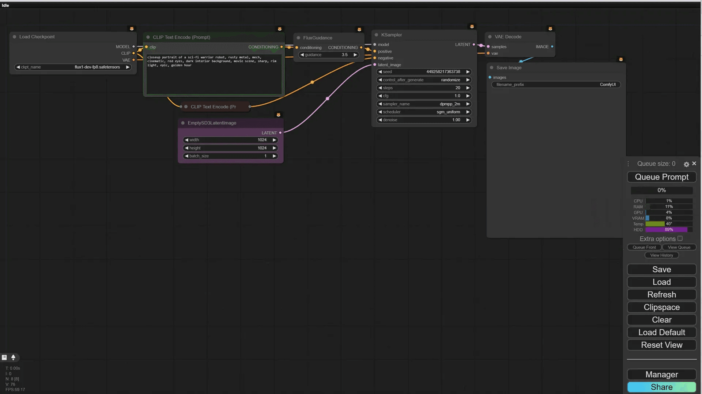The width and height of the screenshot is (702, 394).
Task: Click the workflow list icon at bottom left
Action: click(x=4, y=358)
